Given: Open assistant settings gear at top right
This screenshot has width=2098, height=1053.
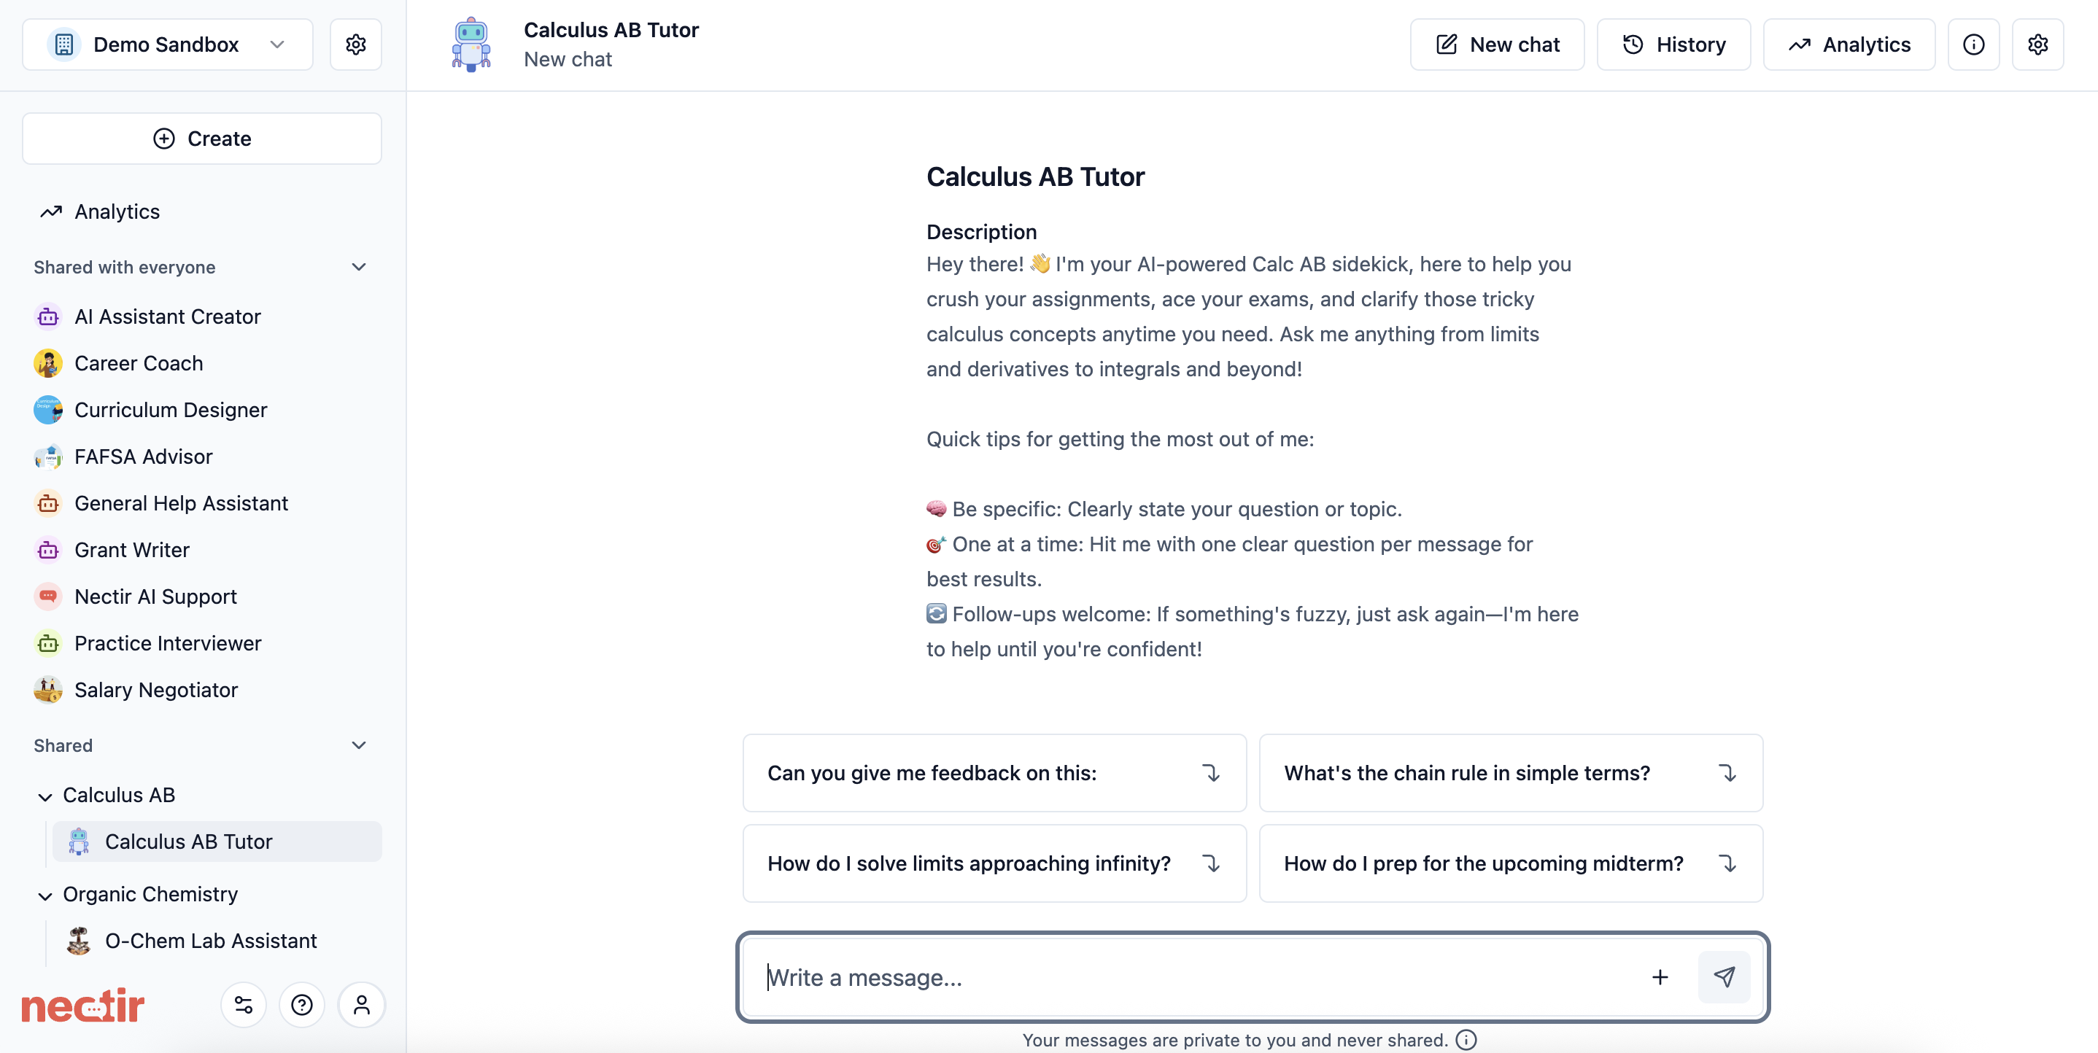Looking at the screenshot, I should 2037,44.
